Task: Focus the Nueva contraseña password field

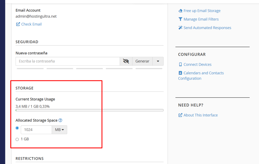Action: point(68,61)
